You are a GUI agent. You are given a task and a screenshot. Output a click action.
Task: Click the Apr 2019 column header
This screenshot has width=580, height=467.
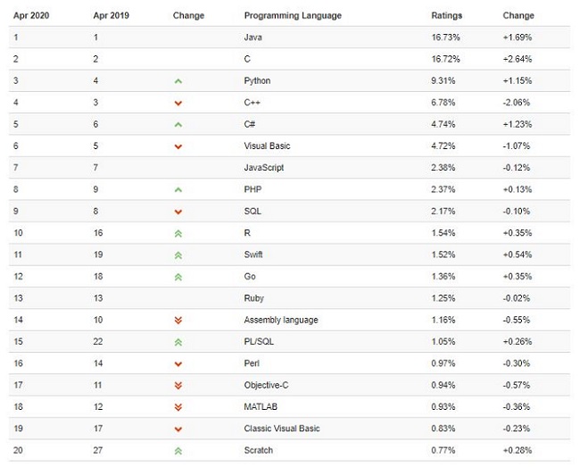pyautogui.click(x=112, y=15)
